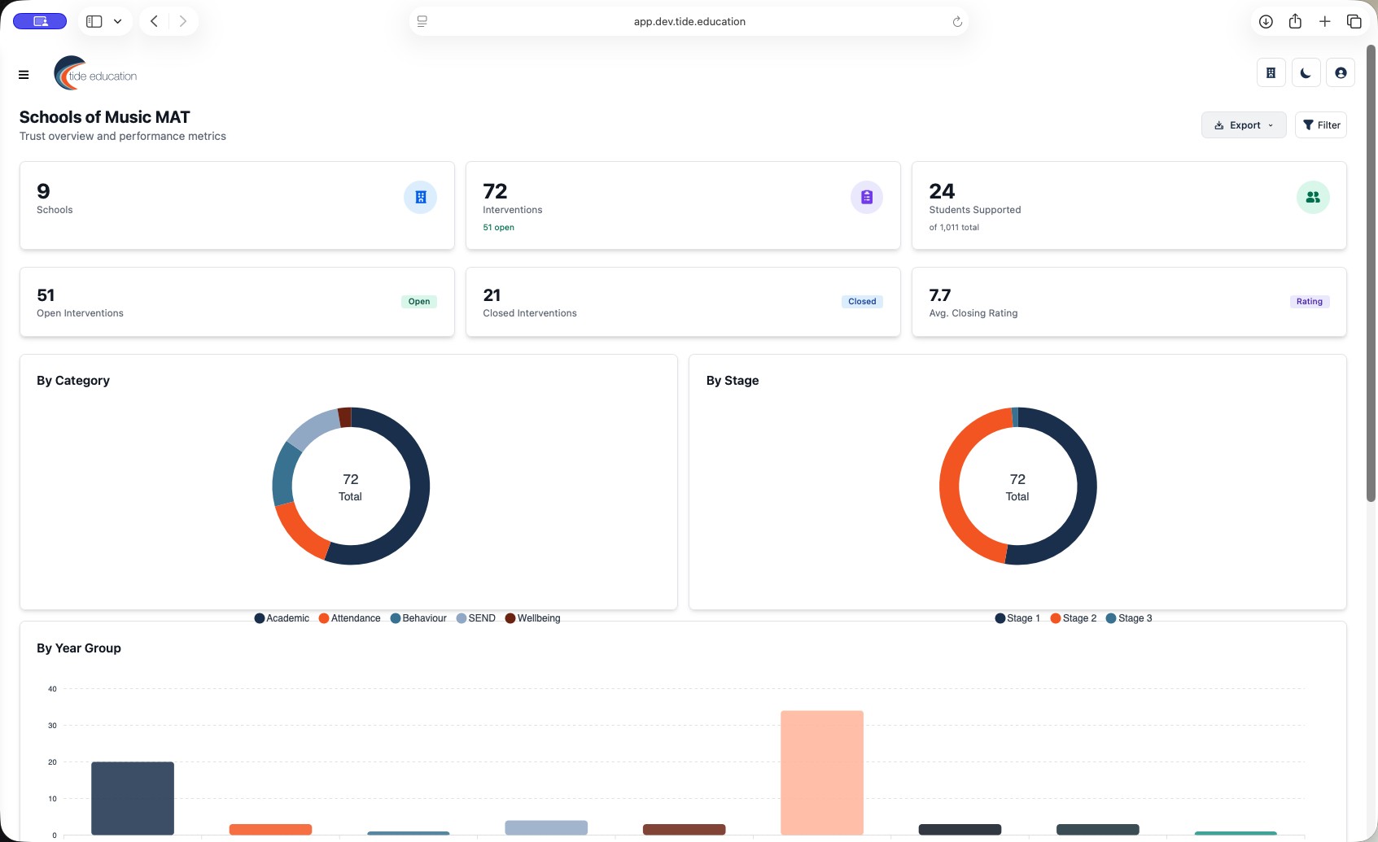Click the page vertical scrollbar
Viewport: 1378px width, 842px height.
tap(1371, 273)
